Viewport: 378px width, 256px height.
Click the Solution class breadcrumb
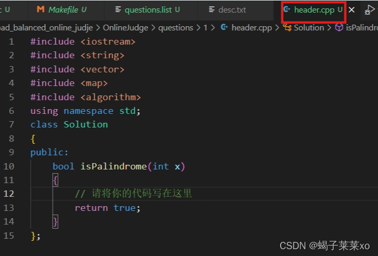309,28
